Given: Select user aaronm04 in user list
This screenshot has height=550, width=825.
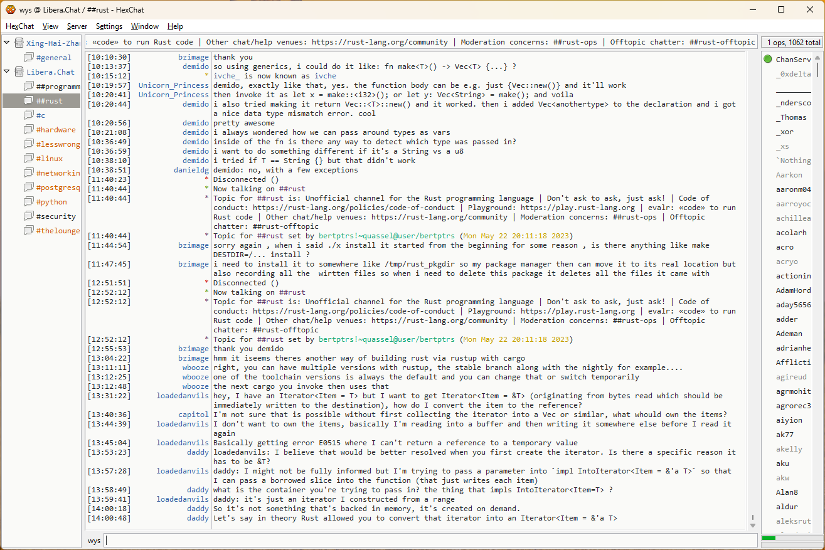Looking at the screenshot, I should pyautogui.click(x=793, y=189).
